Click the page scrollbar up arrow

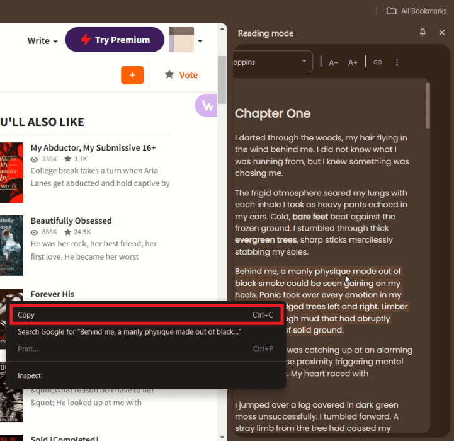pos(222,29)
